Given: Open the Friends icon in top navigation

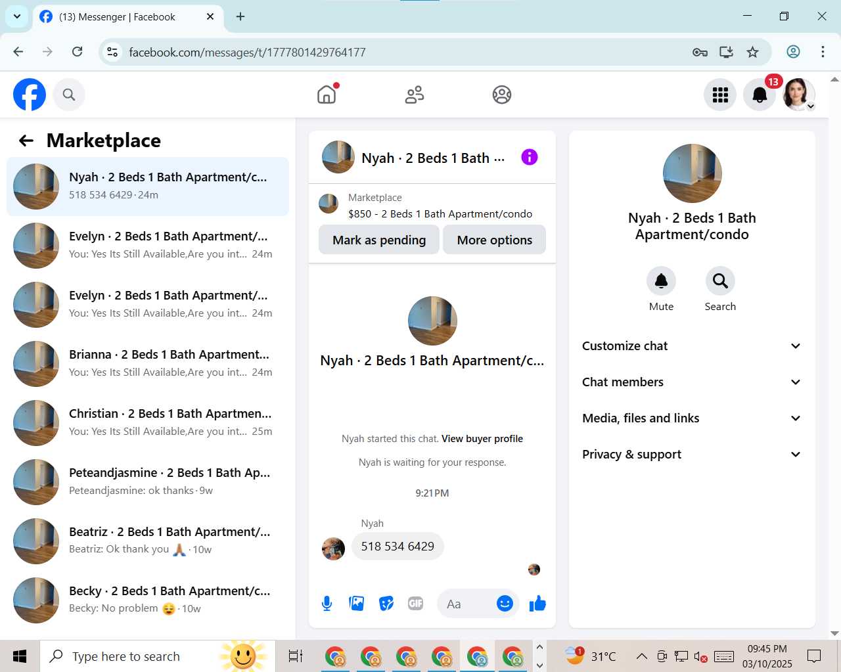Looking at the screenshot, I should tap(415, 95).
